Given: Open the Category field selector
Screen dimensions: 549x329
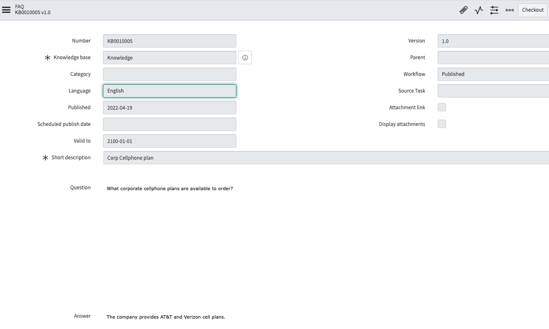Looking at the screenshot, I should click(169, 74).
